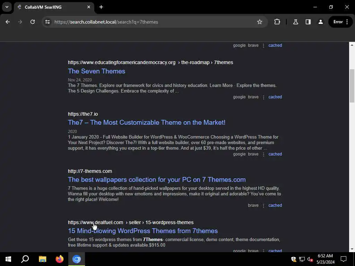Open the notification center icon
355x266 pixels.
click(344, 259)
